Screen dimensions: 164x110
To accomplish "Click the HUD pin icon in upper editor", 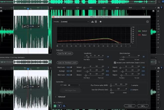I will tap(38, 26).
